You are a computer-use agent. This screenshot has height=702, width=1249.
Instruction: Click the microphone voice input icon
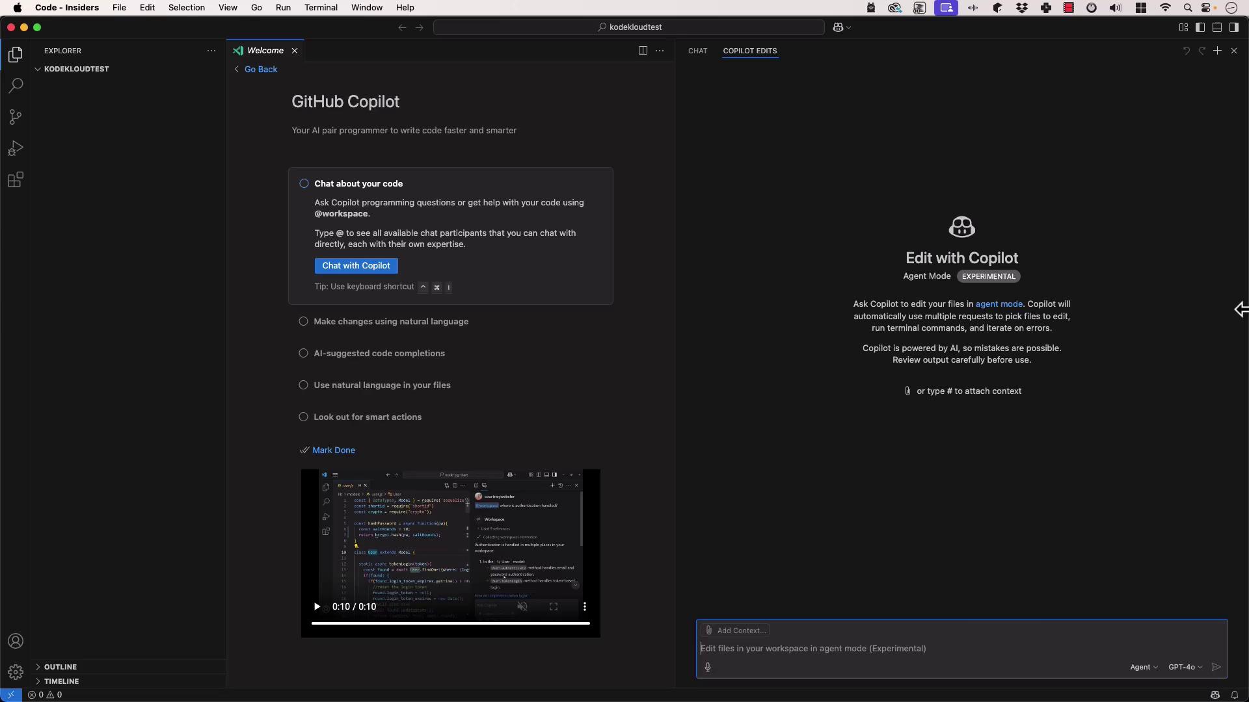click(708, 667)
